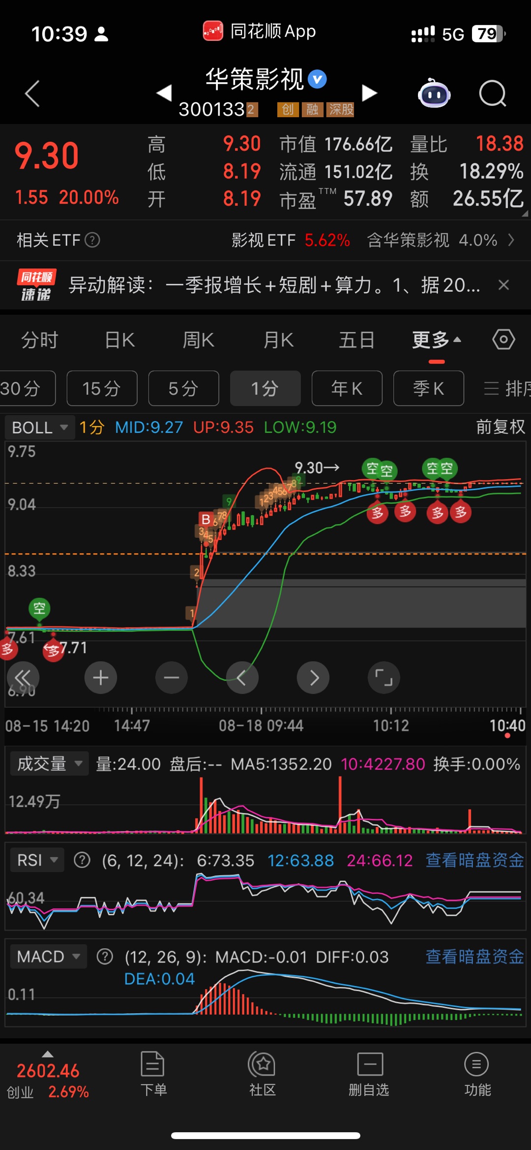Close the 异动解读 news banner
This screenshot has height=1150, width=531.
(x=503, y=285)
